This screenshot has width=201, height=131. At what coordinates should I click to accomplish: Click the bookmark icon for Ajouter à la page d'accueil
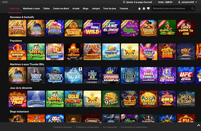coord(124,2)
